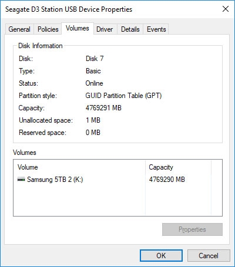
Task: Go to the Driver tab
Action: pos(105,29)
